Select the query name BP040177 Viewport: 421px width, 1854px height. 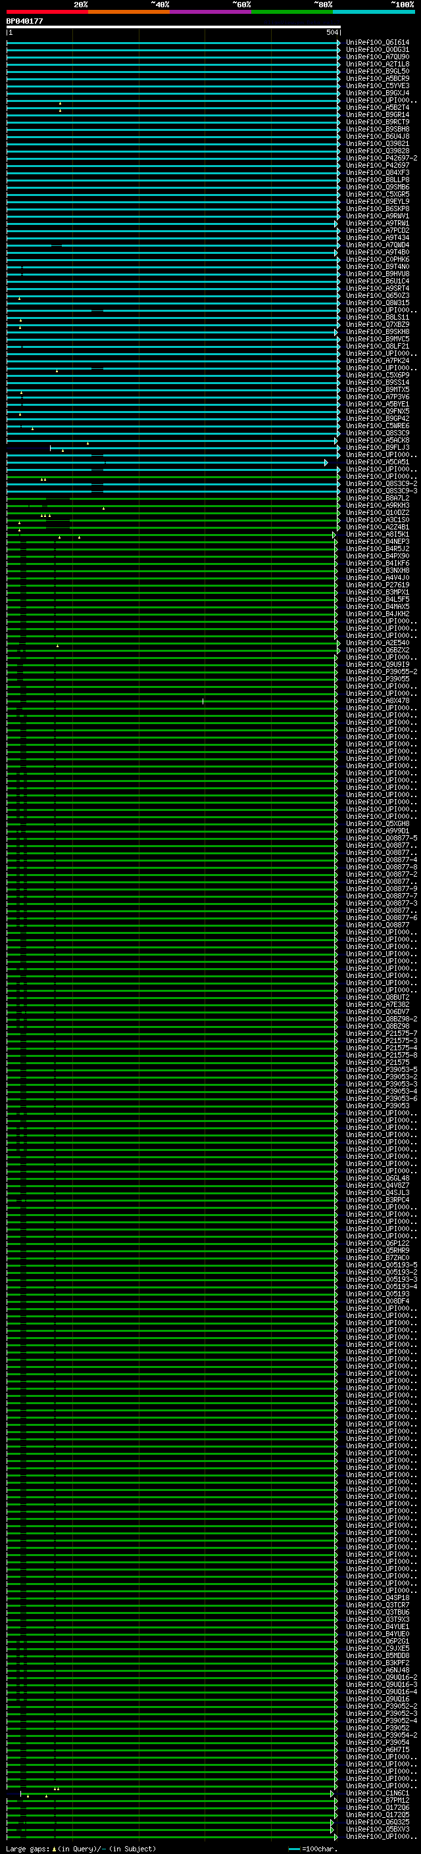24,22
